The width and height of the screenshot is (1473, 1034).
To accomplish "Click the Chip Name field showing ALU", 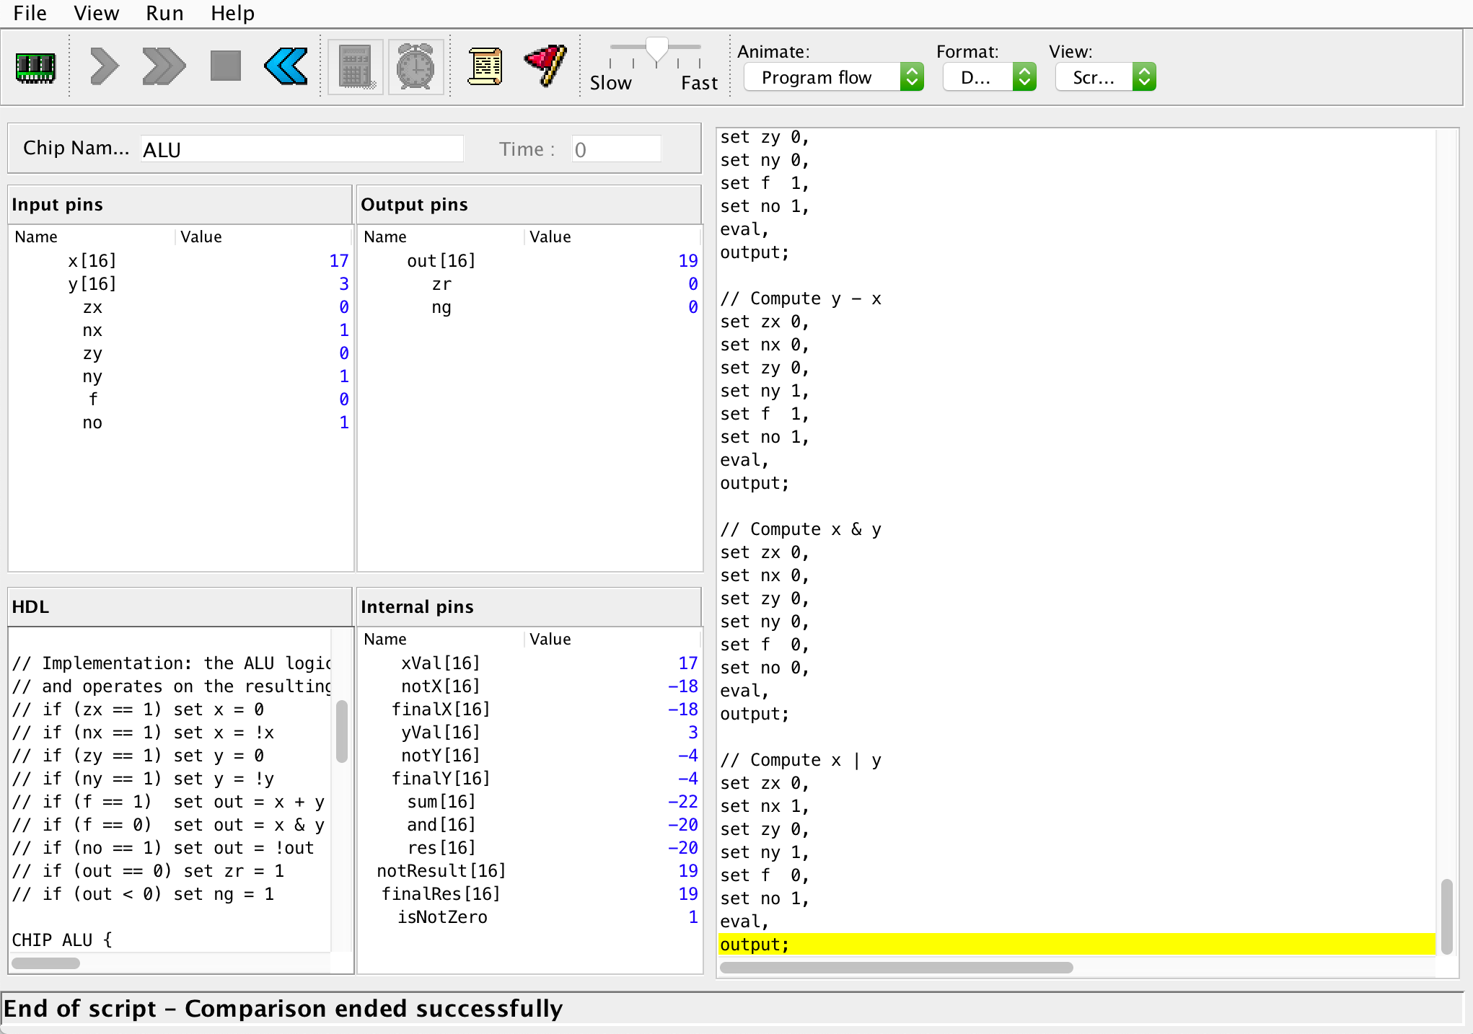I will 302,149.
